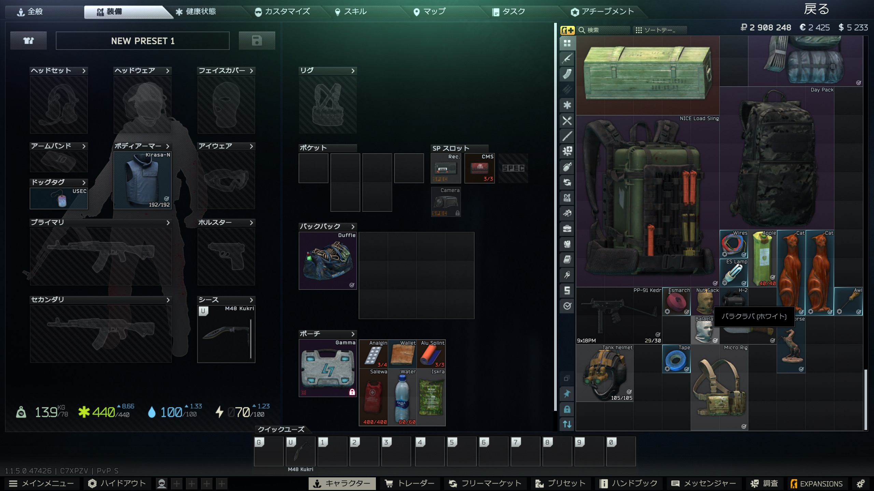The width and height of the screenshot is (874, 491).
Task: Toggle the up-down arrows transfer mode button
Action: pyautogui.click(x=567, y=424)
